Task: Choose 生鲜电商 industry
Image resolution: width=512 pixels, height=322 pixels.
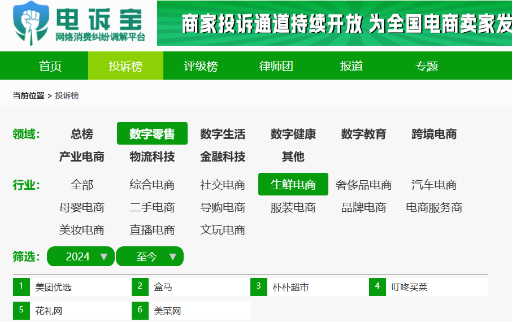Action: [x=293, y=184]
